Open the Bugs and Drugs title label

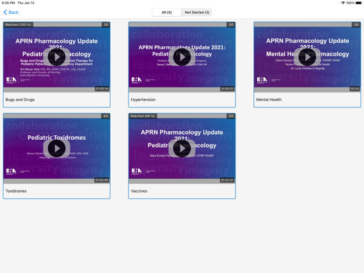point(20,100)
